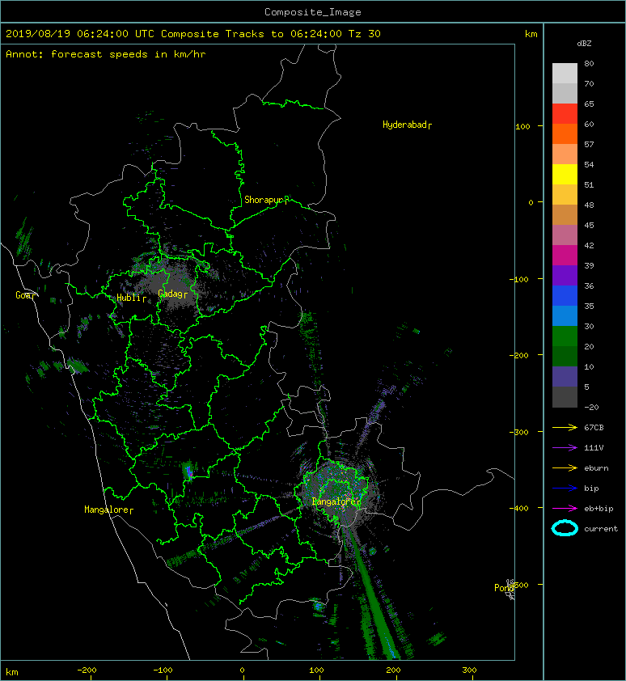Screen dimensions: 626x681
Task: Click the Gadag city label
Action: pyautogui.click(x=172, y=294)
